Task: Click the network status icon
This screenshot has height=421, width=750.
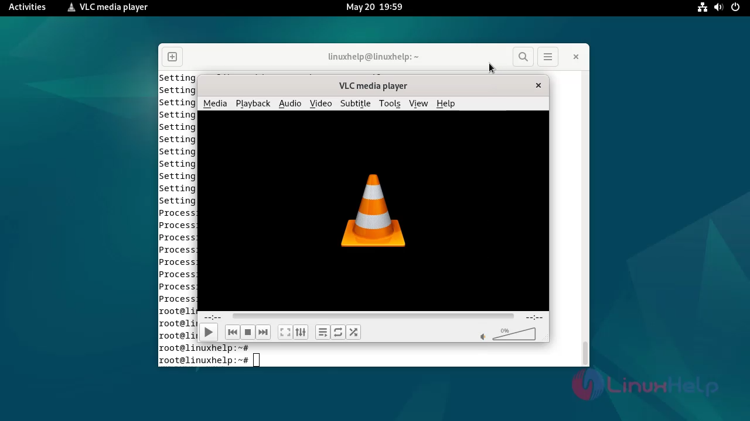Action: pyautogui.click(x=703, y=7)
